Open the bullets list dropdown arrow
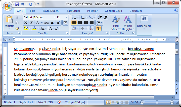The width and height of the screenshot is (181, 107). pyautogui.click(x=78, y=17)
